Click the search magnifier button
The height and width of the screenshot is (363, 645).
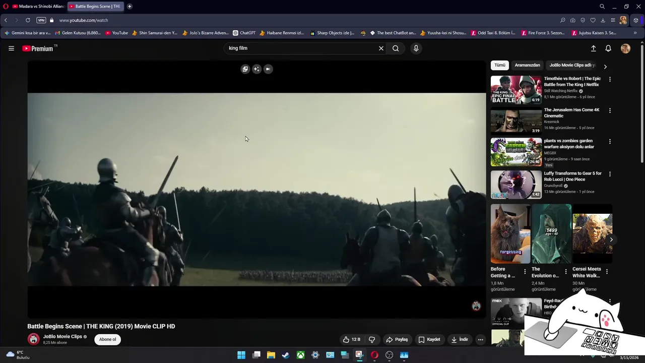[x=396, y=48]
